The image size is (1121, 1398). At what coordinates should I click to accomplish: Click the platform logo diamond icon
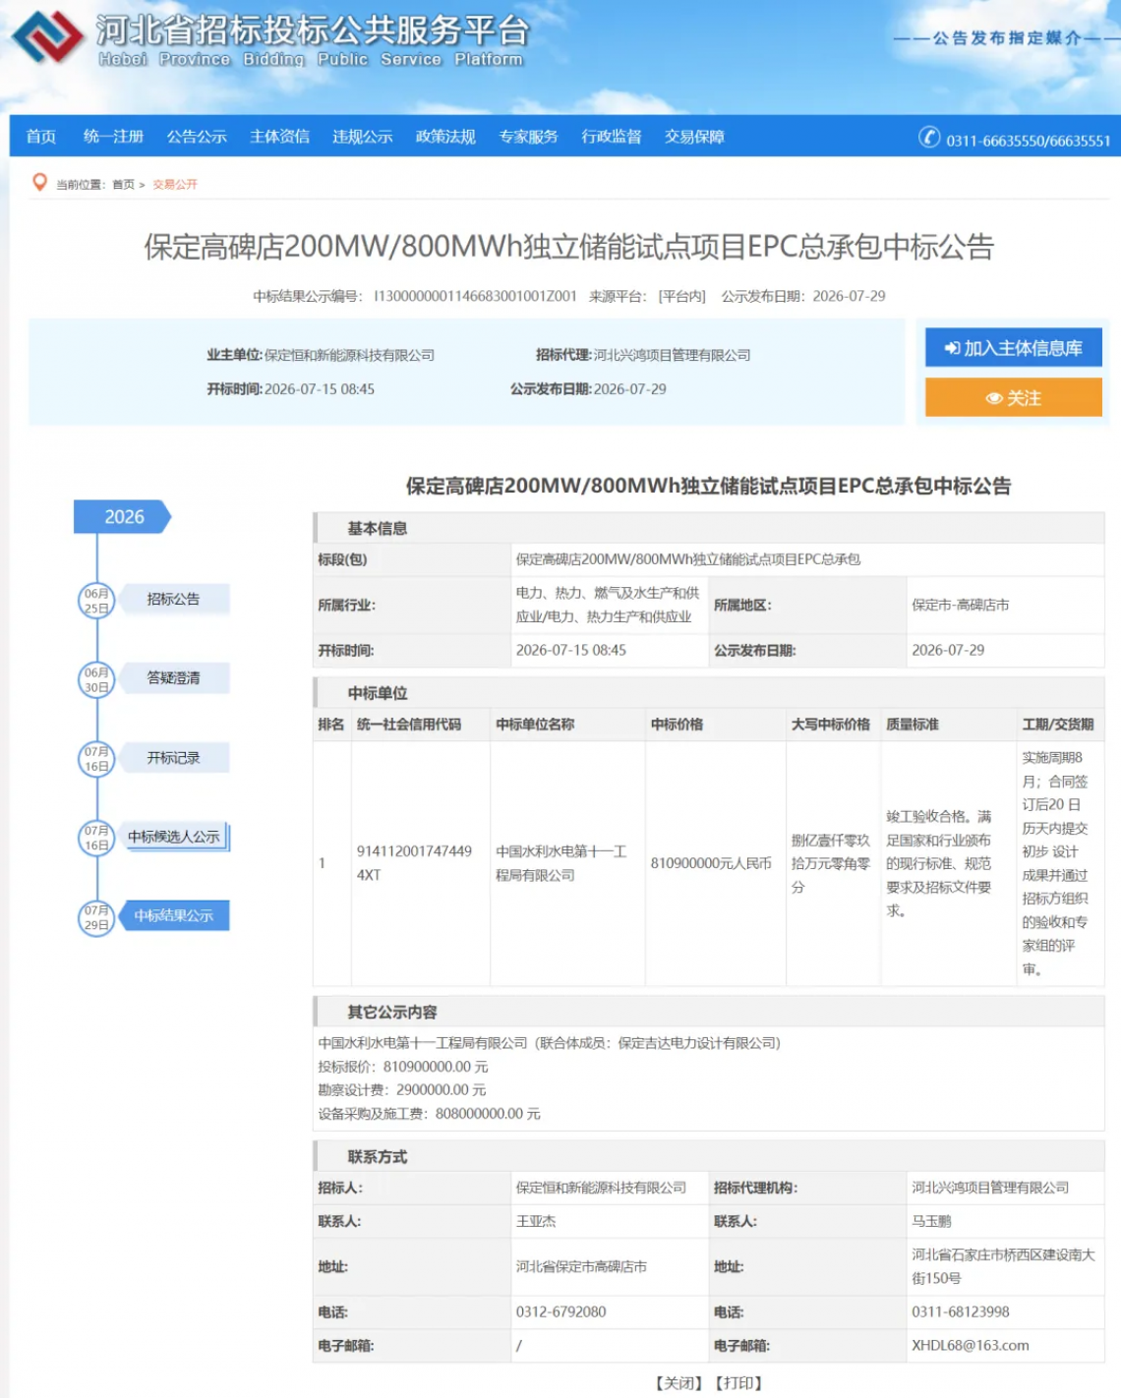pyautogui.click(x=46, y=37)
